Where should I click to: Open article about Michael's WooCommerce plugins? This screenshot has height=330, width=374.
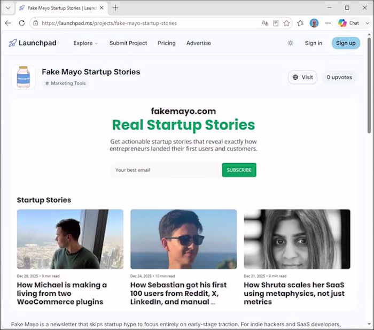pyautogui.click(x=62, y=293)
